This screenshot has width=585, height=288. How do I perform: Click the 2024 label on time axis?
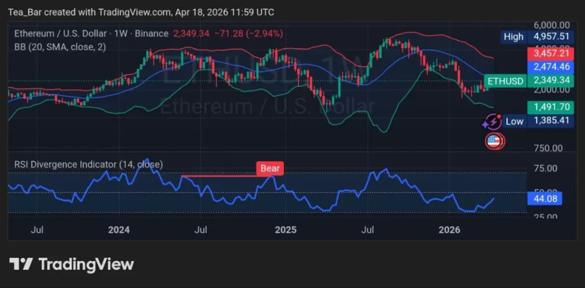[119, 230]
